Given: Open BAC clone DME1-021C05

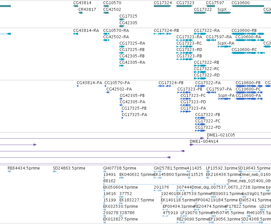Looking at the screenshot, I should click(x=221, y=135).
